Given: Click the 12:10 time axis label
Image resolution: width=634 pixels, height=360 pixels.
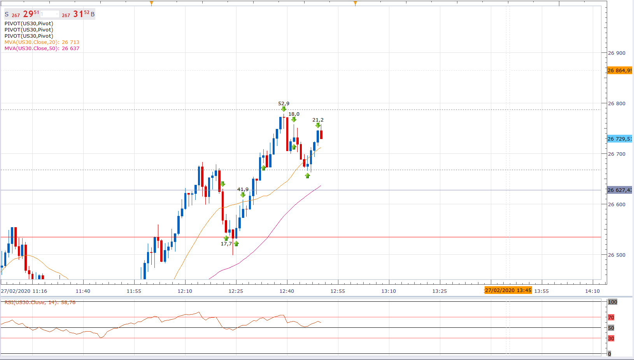Looking at the screenshot, I should [185, 291].
